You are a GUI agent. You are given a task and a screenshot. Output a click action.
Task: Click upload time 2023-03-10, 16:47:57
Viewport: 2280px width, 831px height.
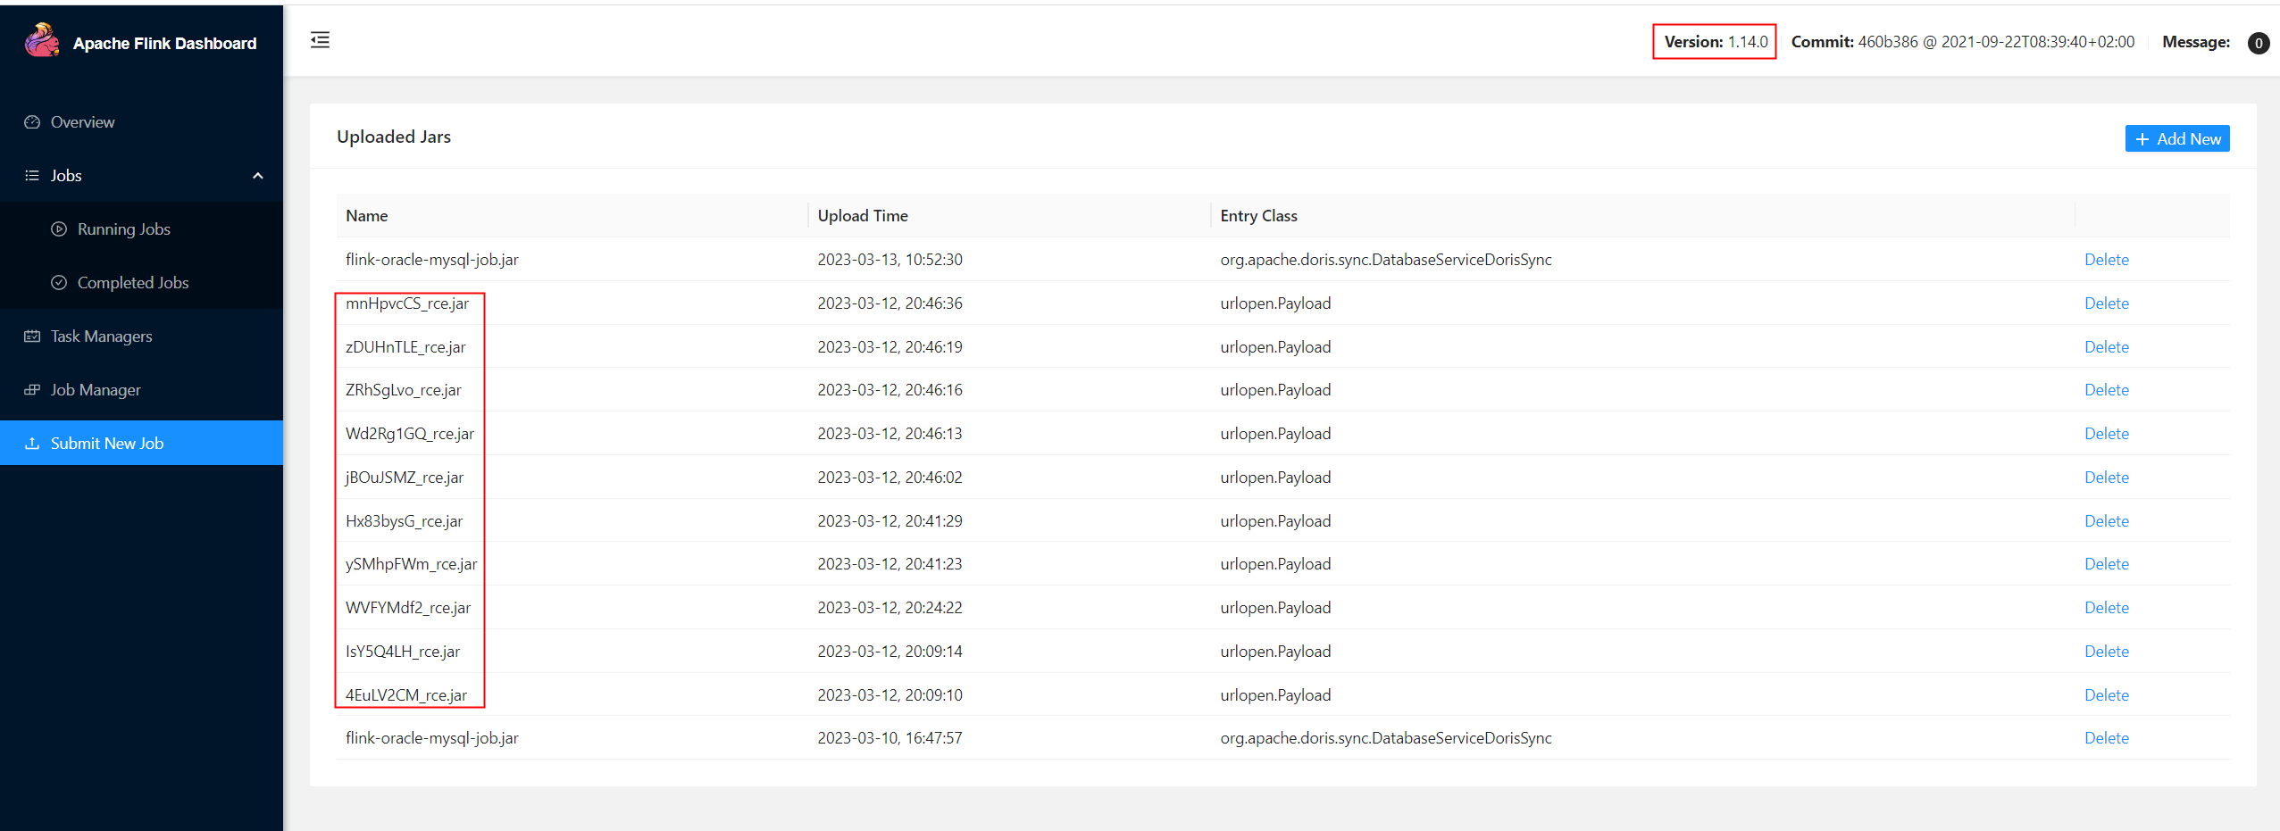[890, 738]
